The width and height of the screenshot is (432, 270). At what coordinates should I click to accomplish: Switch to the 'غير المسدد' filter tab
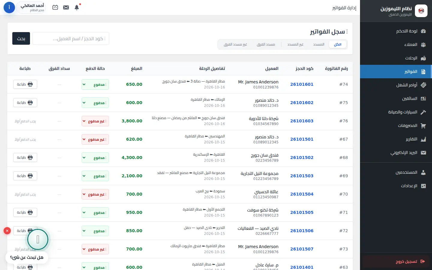(x=295, y=44)
